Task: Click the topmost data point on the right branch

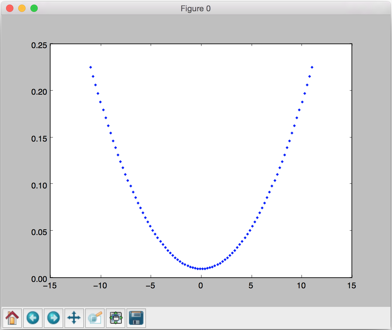Action: pos(312,67)
